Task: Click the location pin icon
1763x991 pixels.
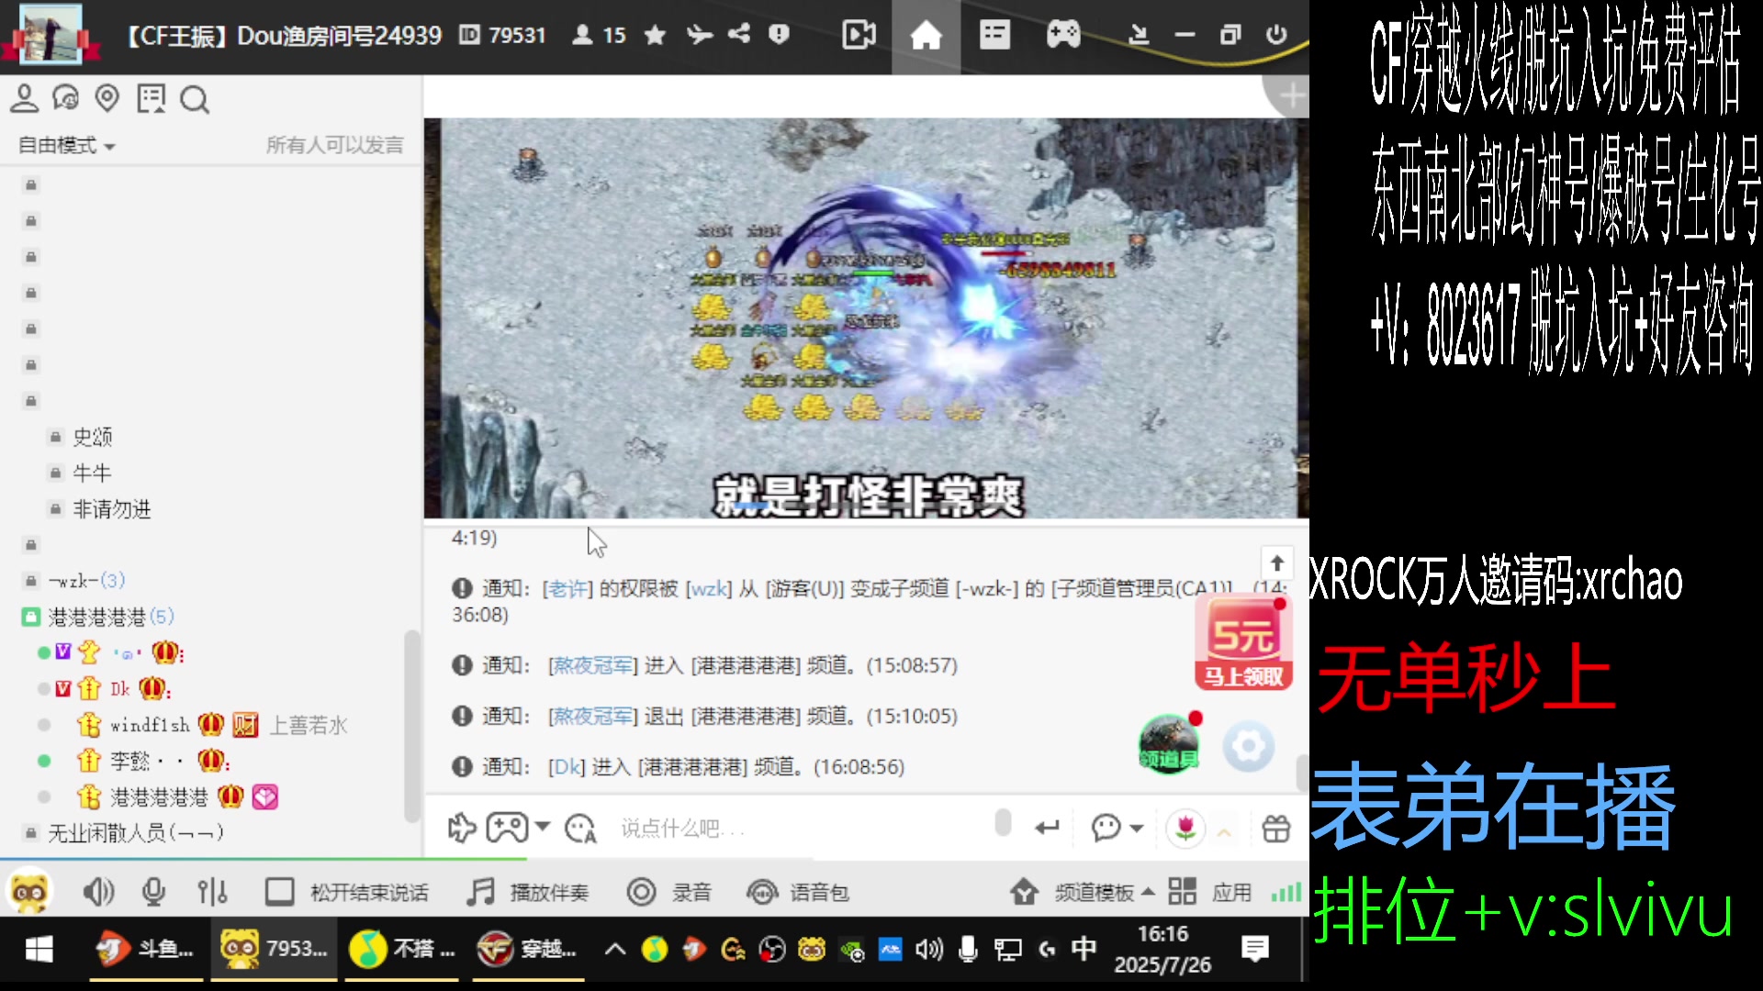Action: pyautogui.click(x=107, y=98)
